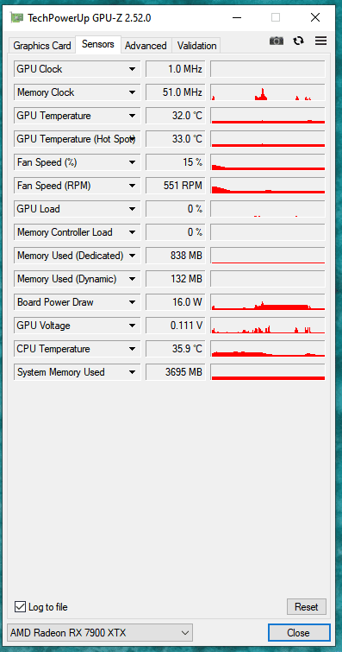The image size is (342, 652).
Task: Open the Fan Speed (RPM) dropdown arrow
Action: click(132, 186)
